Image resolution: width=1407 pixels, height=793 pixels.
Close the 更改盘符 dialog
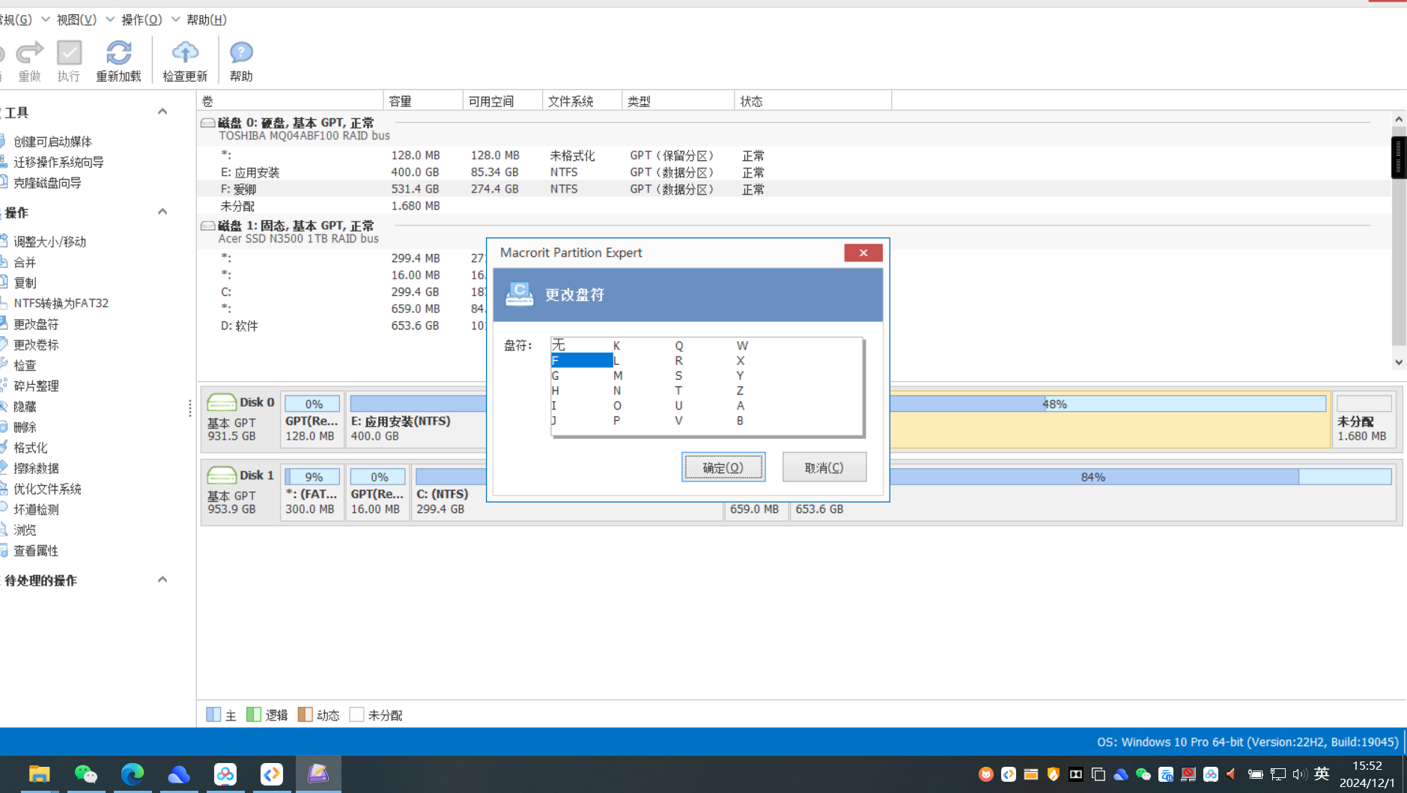coord(863,252)
